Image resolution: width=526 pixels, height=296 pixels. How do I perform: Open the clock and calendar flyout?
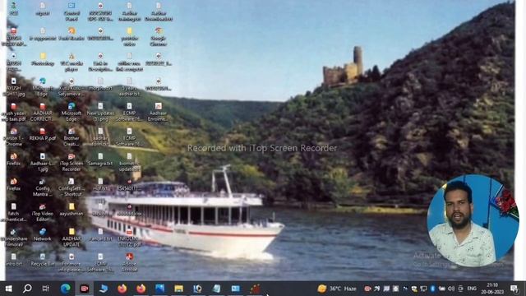pos(492,289)
